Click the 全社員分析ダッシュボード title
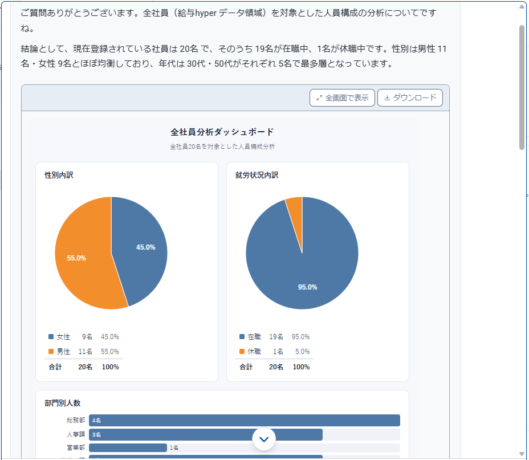The image size is (529, 460). click(x=222, y=132)
